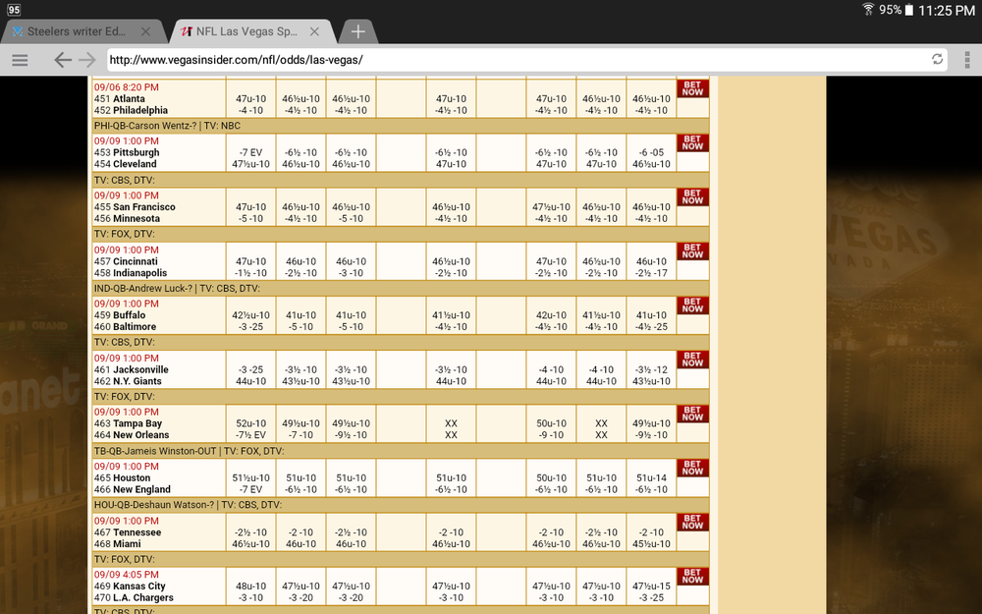982x614 pixels.
Task: Open the Pittsburgh team link
Action: tap(136, 153)
